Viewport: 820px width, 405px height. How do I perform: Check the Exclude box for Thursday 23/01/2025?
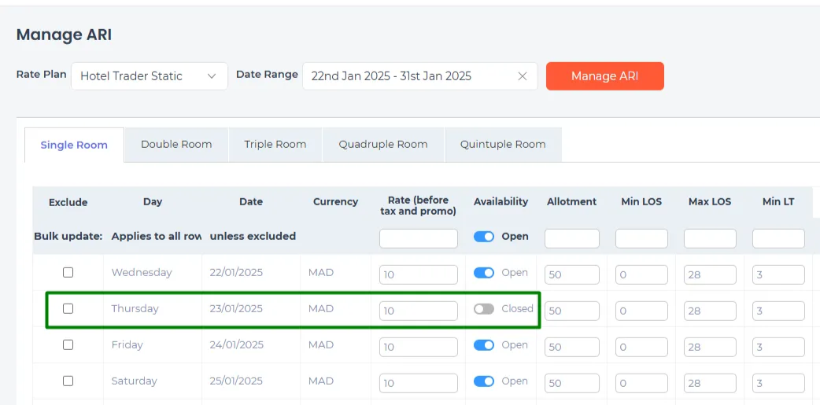68,309
